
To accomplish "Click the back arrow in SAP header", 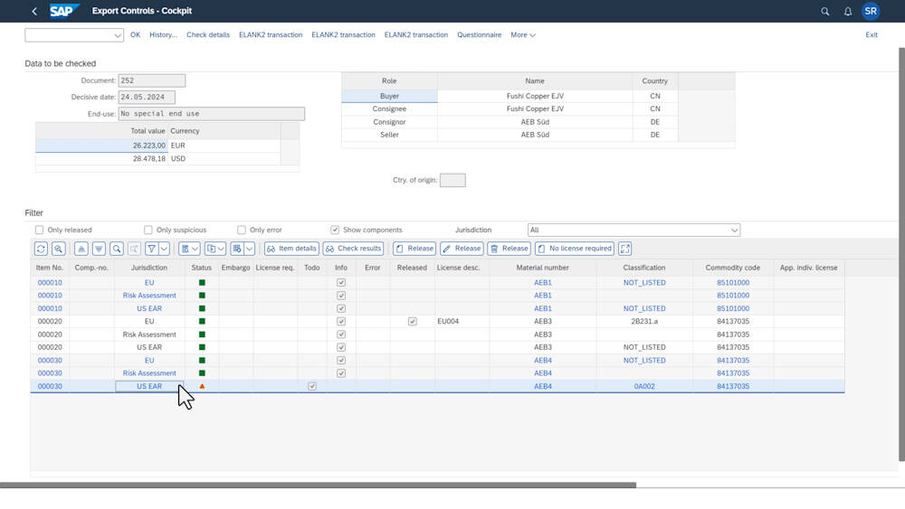I will (x=34, y=12).
